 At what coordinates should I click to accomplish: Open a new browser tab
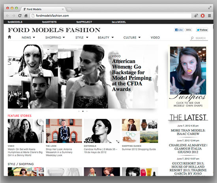pos(69,9)
